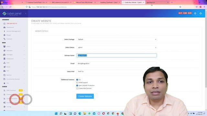Go back with the browser back arrow
Image resolution: width=207 pixels, height=116 pixels.
(3, 7)
